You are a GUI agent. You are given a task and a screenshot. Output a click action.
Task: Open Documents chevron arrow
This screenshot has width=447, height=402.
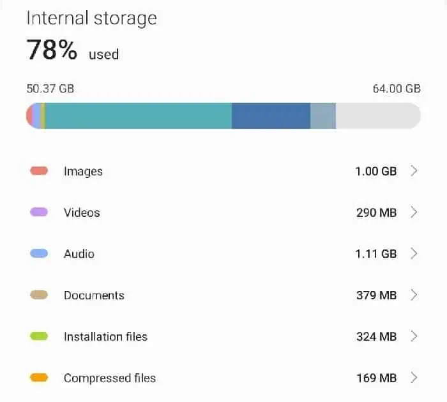414,295
